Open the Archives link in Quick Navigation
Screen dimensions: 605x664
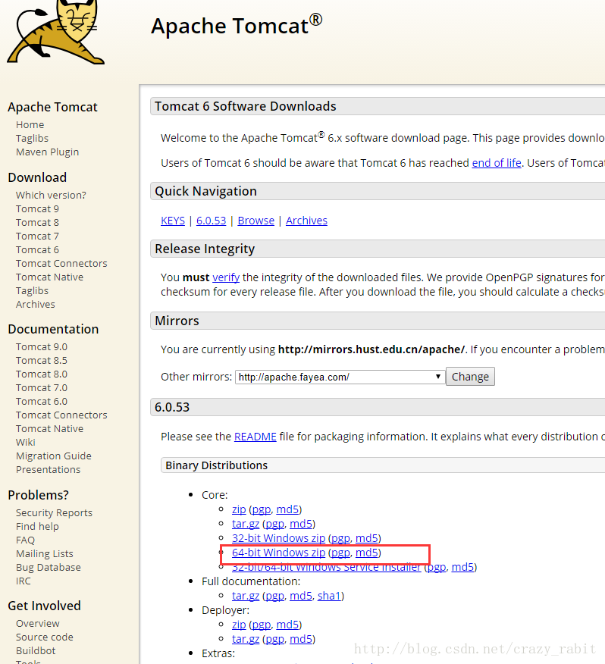306,221
